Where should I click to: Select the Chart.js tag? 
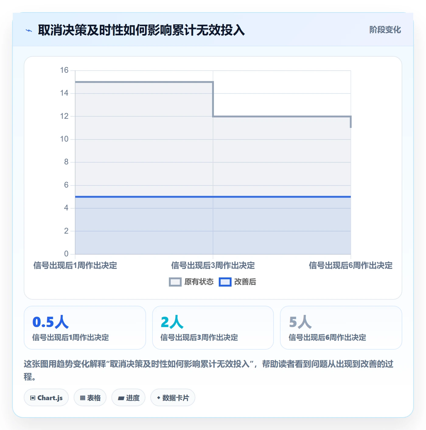pyautogui.click(x=46, y=397)
